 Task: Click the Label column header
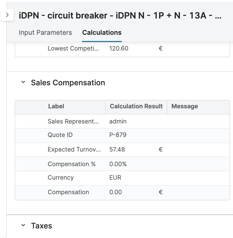click(x=56, y=106)
